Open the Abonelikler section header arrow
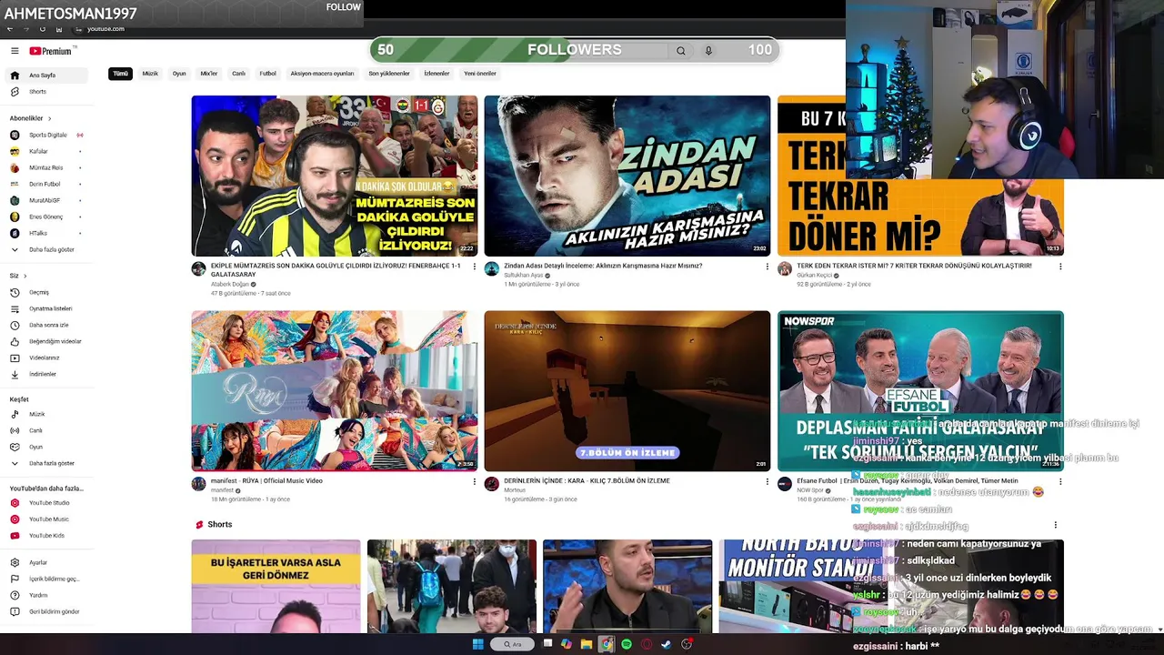 [50, 118]
